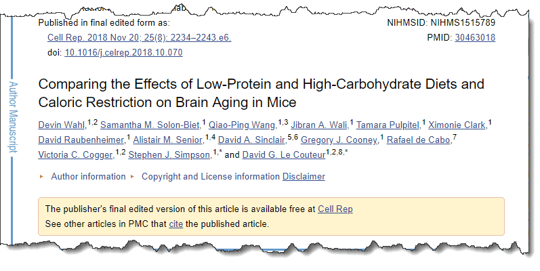Follow the 'cite' link in notice box

pos(175,224)
